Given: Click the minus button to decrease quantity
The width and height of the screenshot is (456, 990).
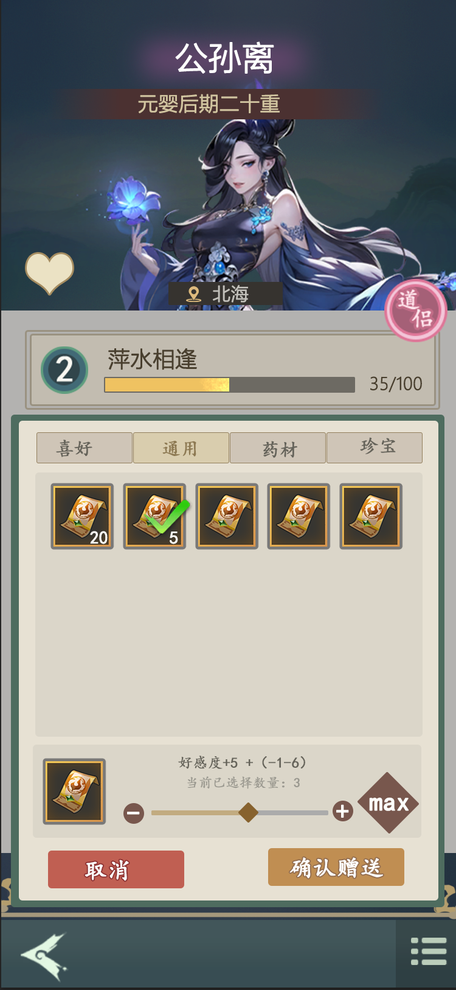Looking at the screenshot, I should (x=134, y=813).
